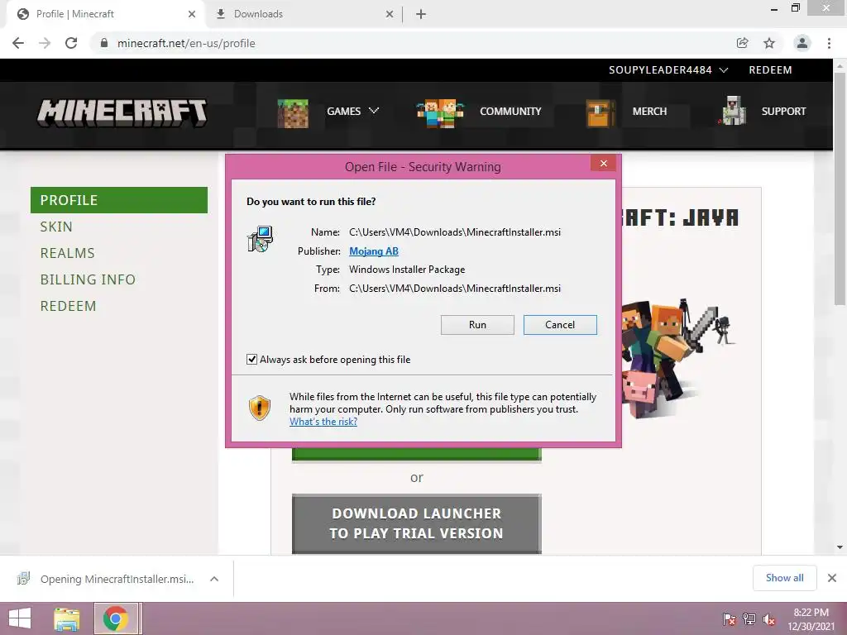The width and height of the screenshot is (847, 635).
Task: Click the chest Merch icon
Action: coord(601,113)
